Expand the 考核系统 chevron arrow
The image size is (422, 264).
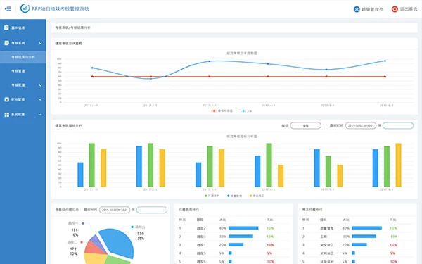tap(40, 43)
